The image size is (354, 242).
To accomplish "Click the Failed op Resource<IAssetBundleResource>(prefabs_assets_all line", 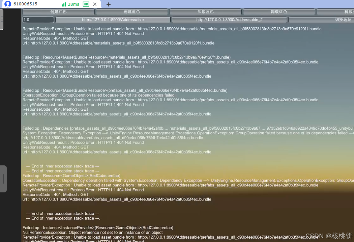I will (125, 90).
